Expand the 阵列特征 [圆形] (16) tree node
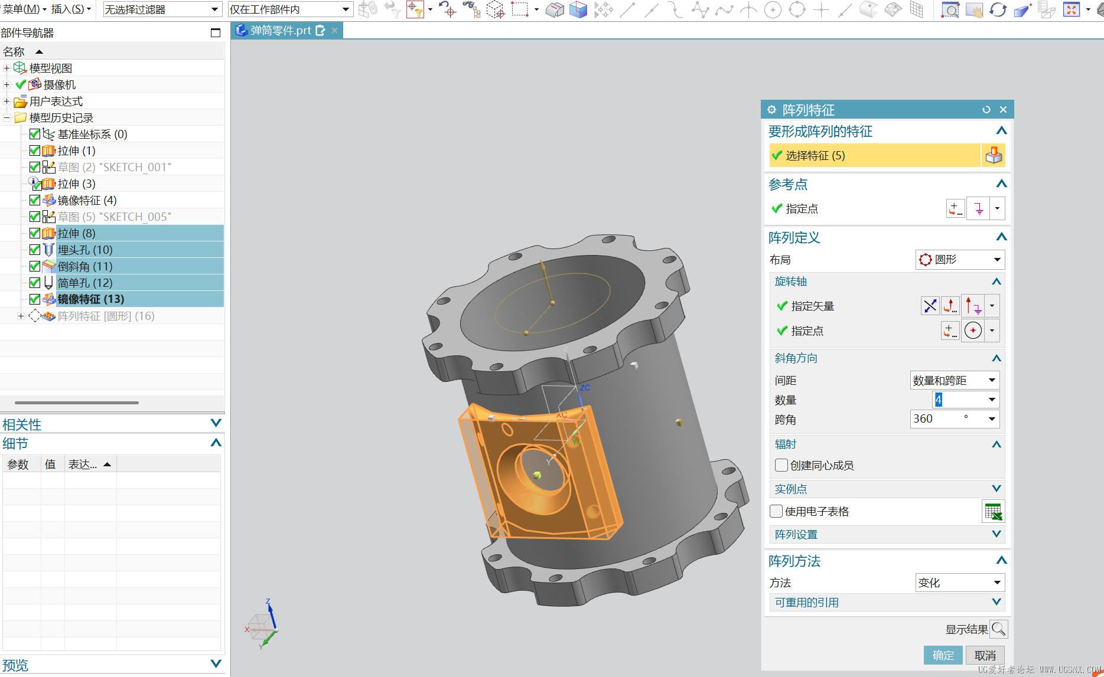Viewport: 1104px width, 677px height. (x=21, y=316)
